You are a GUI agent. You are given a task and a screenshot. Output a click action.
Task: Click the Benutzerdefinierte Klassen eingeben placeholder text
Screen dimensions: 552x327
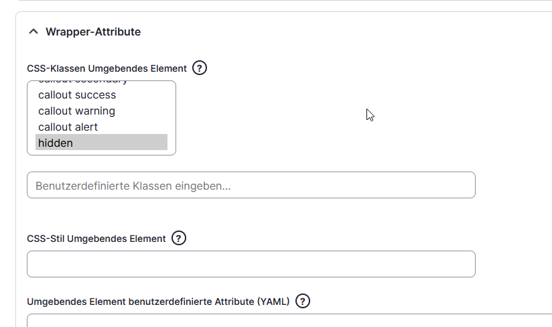point(133,186)
